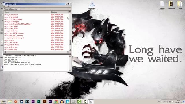The width and height of the screenshot is (185, 104).
Task: Open Google Chrome from the taskbar
Action: point(56,101)
